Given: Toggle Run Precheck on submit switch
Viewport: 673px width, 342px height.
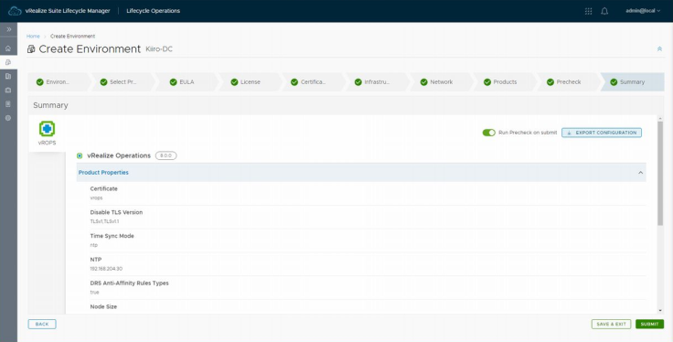Looking at the screenshot, I should click(x=489, y=133).
